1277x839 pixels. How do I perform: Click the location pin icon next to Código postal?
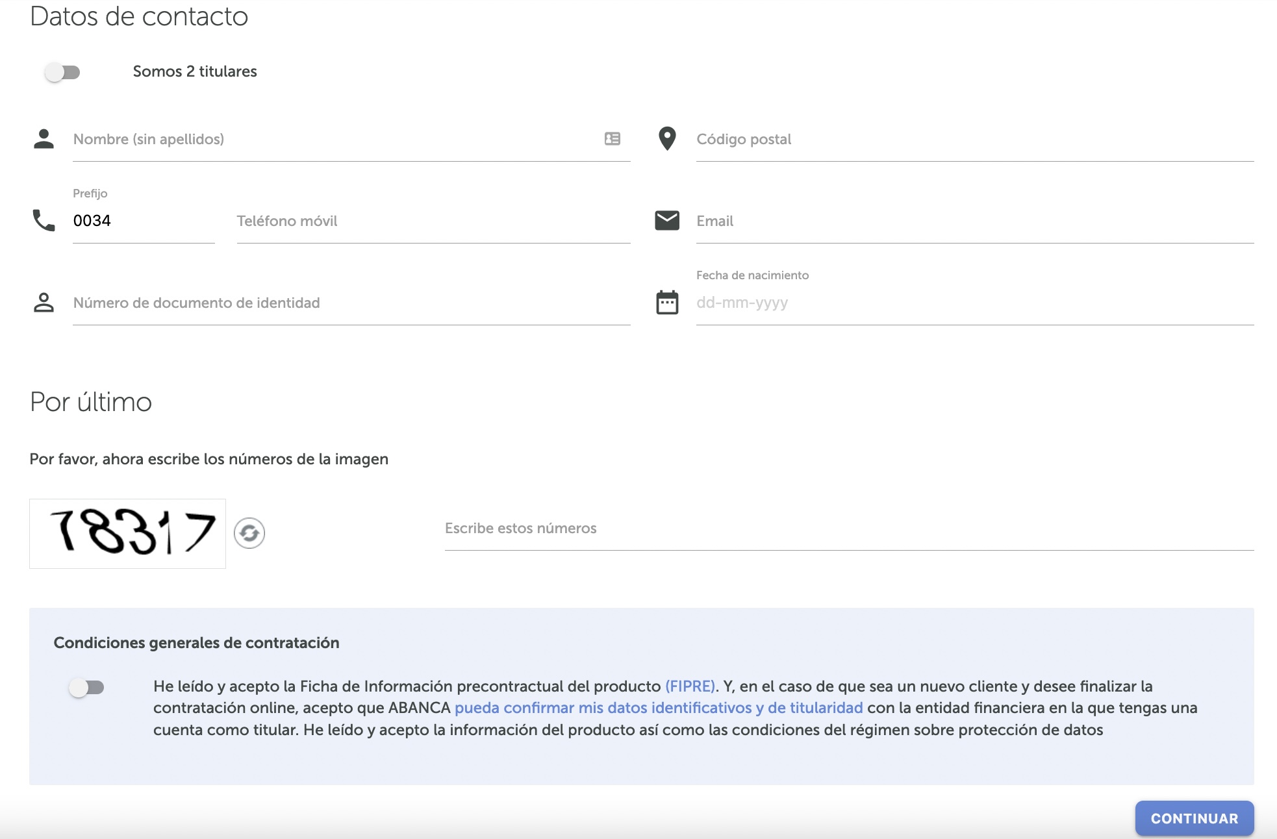click(x=667, y=138)
